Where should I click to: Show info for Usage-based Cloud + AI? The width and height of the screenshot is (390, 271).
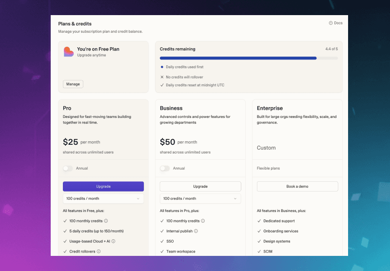point(114,241)
